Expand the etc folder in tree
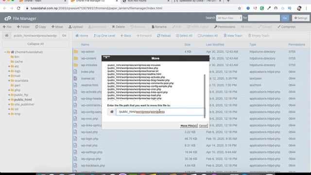This screenshot has width=311, height=175. point(9,66)
